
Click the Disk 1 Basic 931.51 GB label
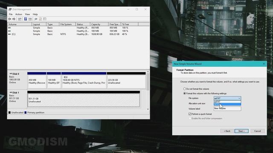pyautogui.click(x=17, y=99)
